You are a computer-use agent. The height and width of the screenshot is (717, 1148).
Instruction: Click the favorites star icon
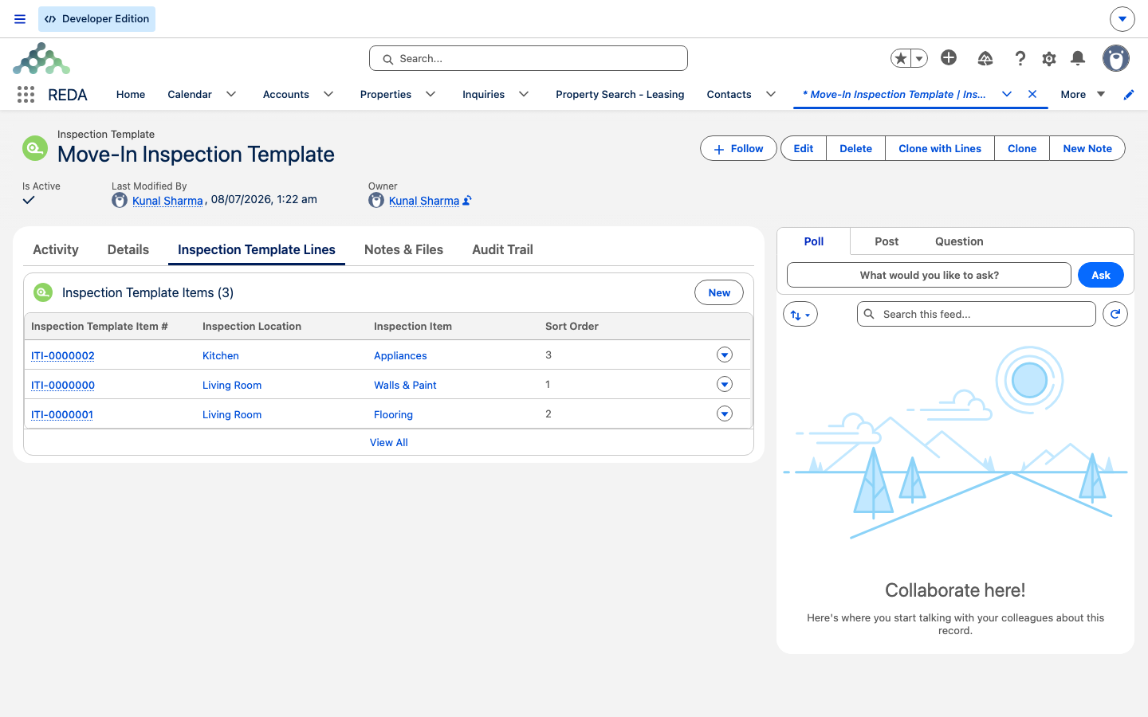901,58
